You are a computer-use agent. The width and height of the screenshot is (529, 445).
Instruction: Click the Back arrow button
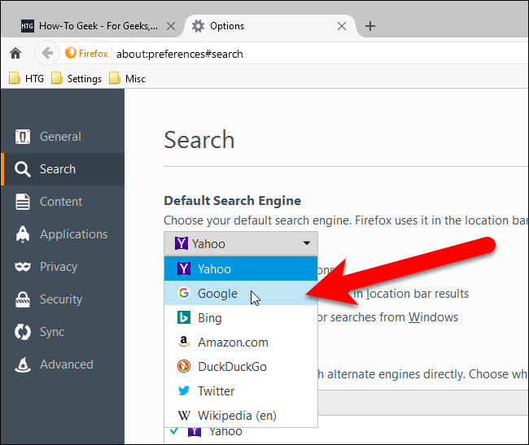[46, 54]
